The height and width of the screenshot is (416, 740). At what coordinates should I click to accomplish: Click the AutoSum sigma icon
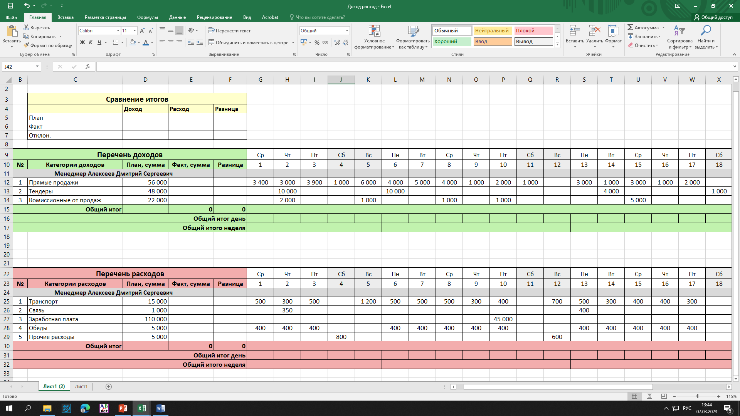pyautogui.click(x=631, y=27)
